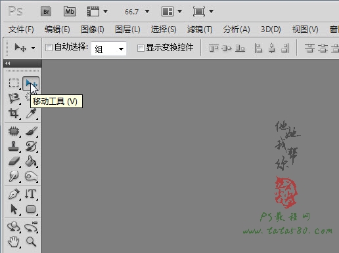Select the Eyedropper tool
Screen dimensions: 339x253
coord(31,113)
